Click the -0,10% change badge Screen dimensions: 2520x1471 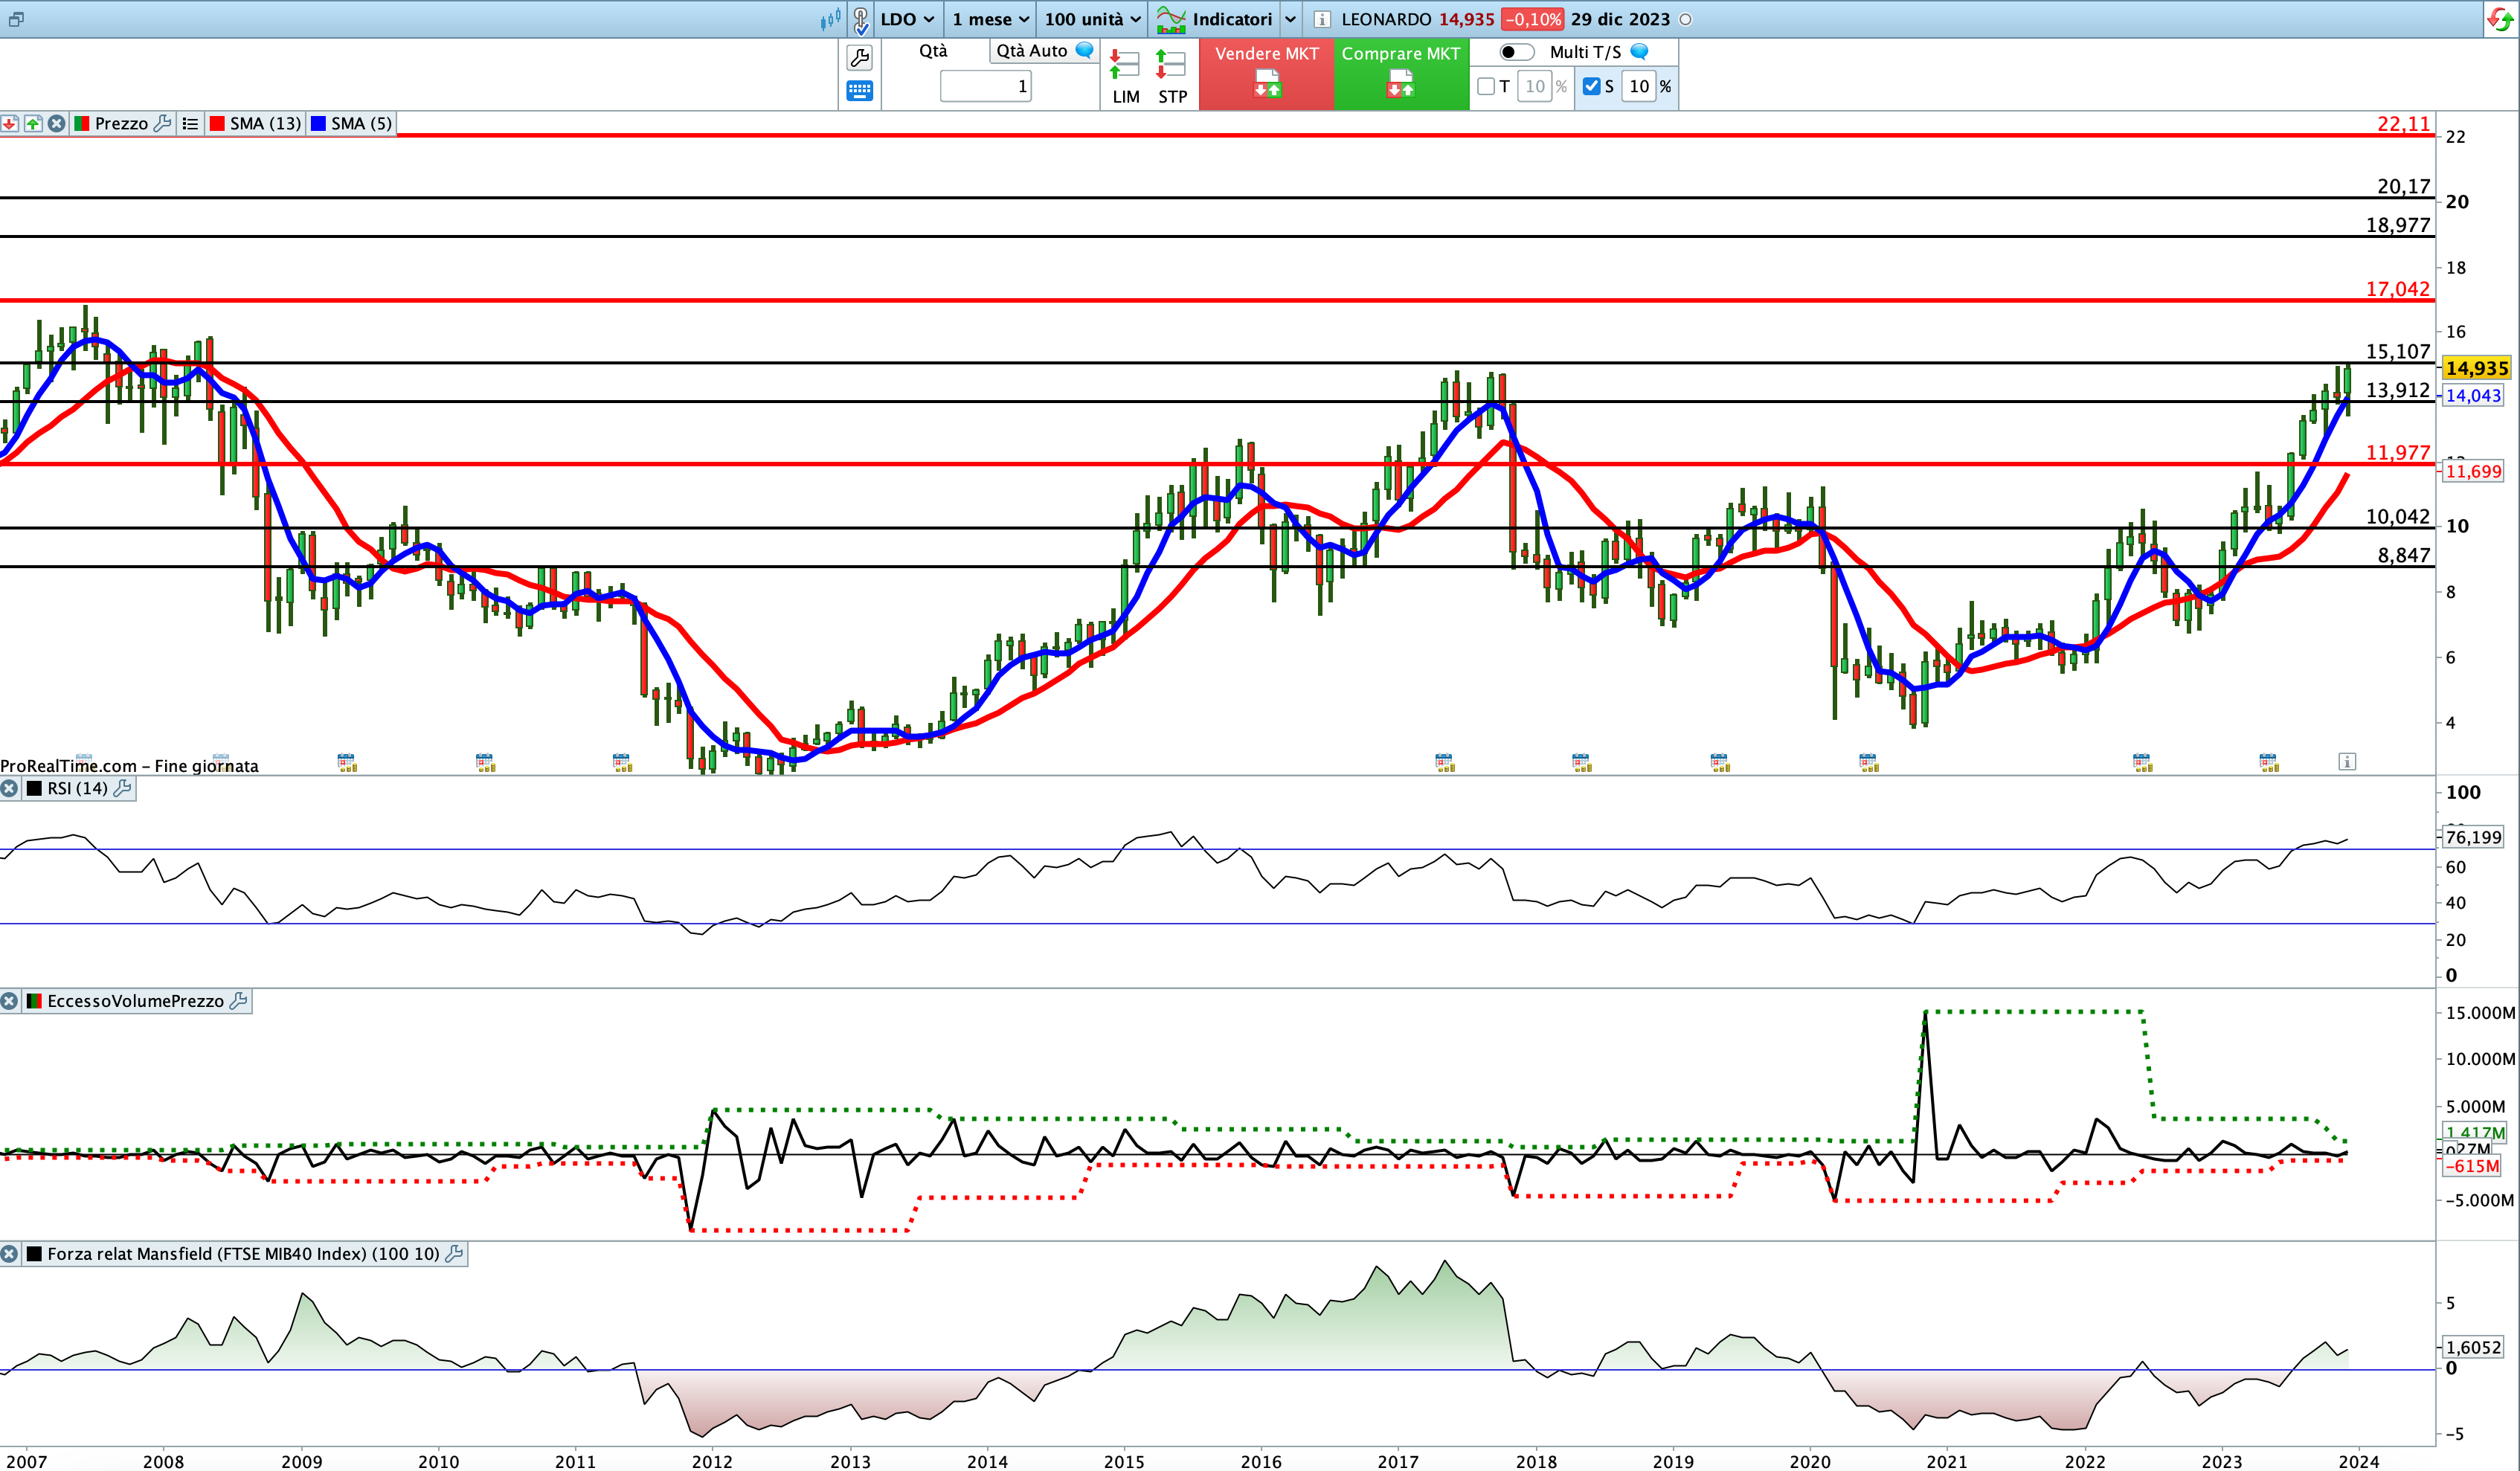click(x=1532, y=19)
